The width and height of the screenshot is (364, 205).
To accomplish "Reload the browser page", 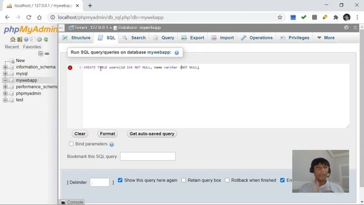I will click(28, 18).
